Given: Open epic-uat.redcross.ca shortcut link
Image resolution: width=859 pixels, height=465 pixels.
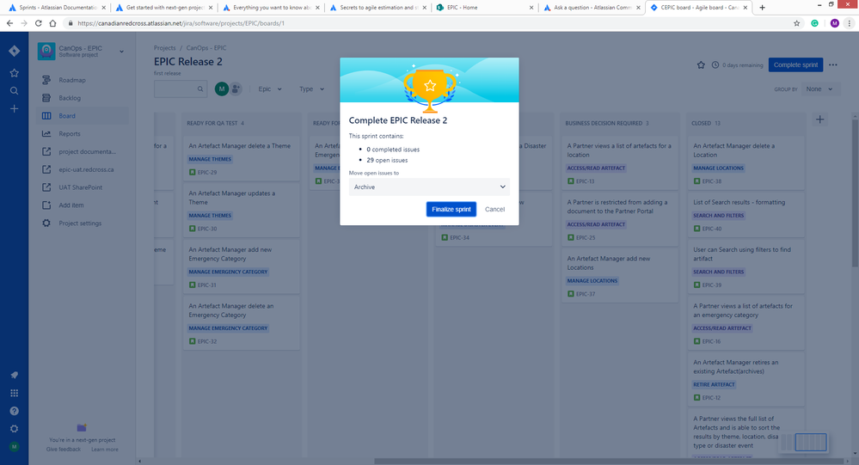Looking at the screenshot, I should [83, 169].
